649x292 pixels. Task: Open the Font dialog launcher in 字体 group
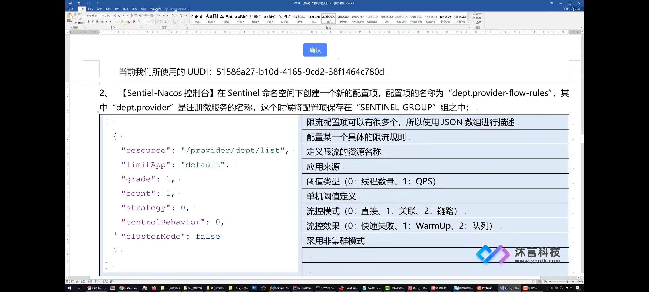coord(141,28)
